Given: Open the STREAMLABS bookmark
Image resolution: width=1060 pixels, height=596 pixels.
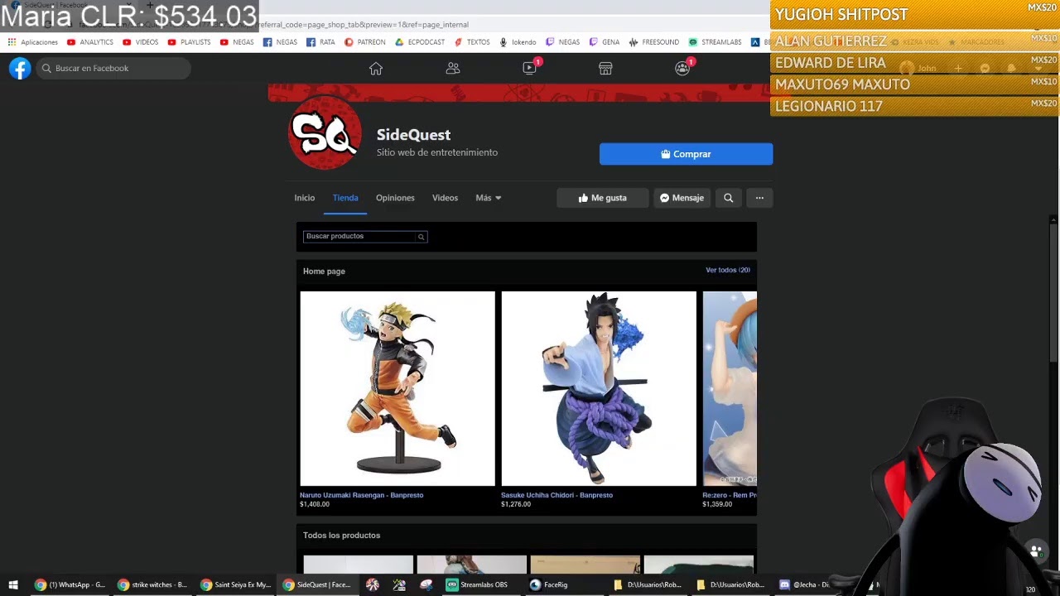Looking at the screenshot, I should (x=715, y=42).
